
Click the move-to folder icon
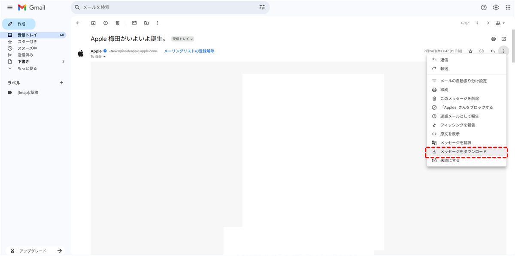click(x=146, y=23)
